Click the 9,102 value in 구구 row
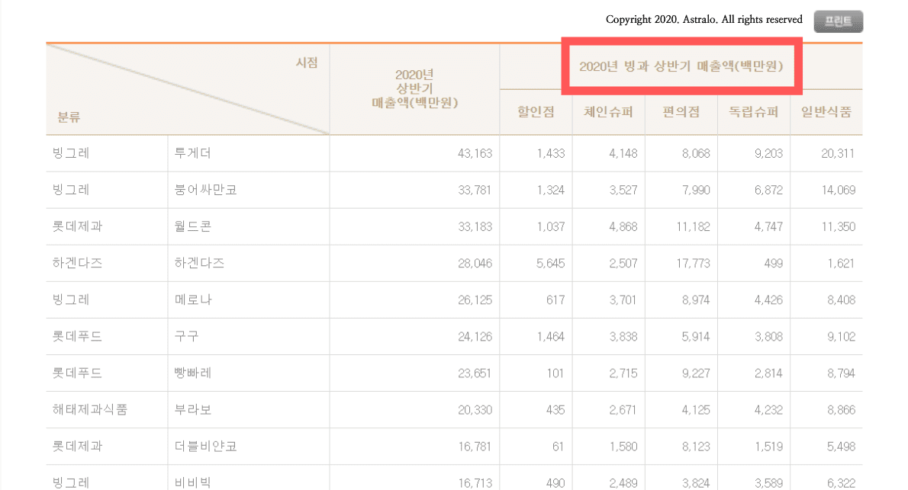This screenshot has width=908, height=490. (842, 337)
